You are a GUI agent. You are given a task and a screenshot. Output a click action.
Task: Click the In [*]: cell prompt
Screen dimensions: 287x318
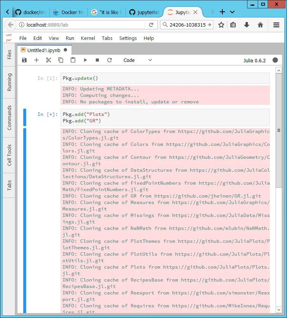pyautogui.click(x=48, y=114)
